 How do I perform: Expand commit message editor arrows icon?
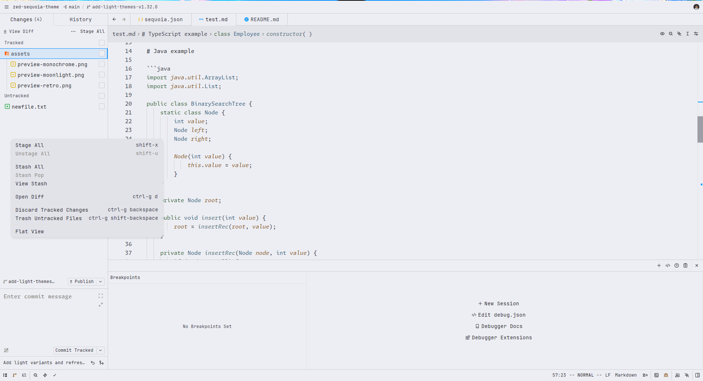[101, 305]
